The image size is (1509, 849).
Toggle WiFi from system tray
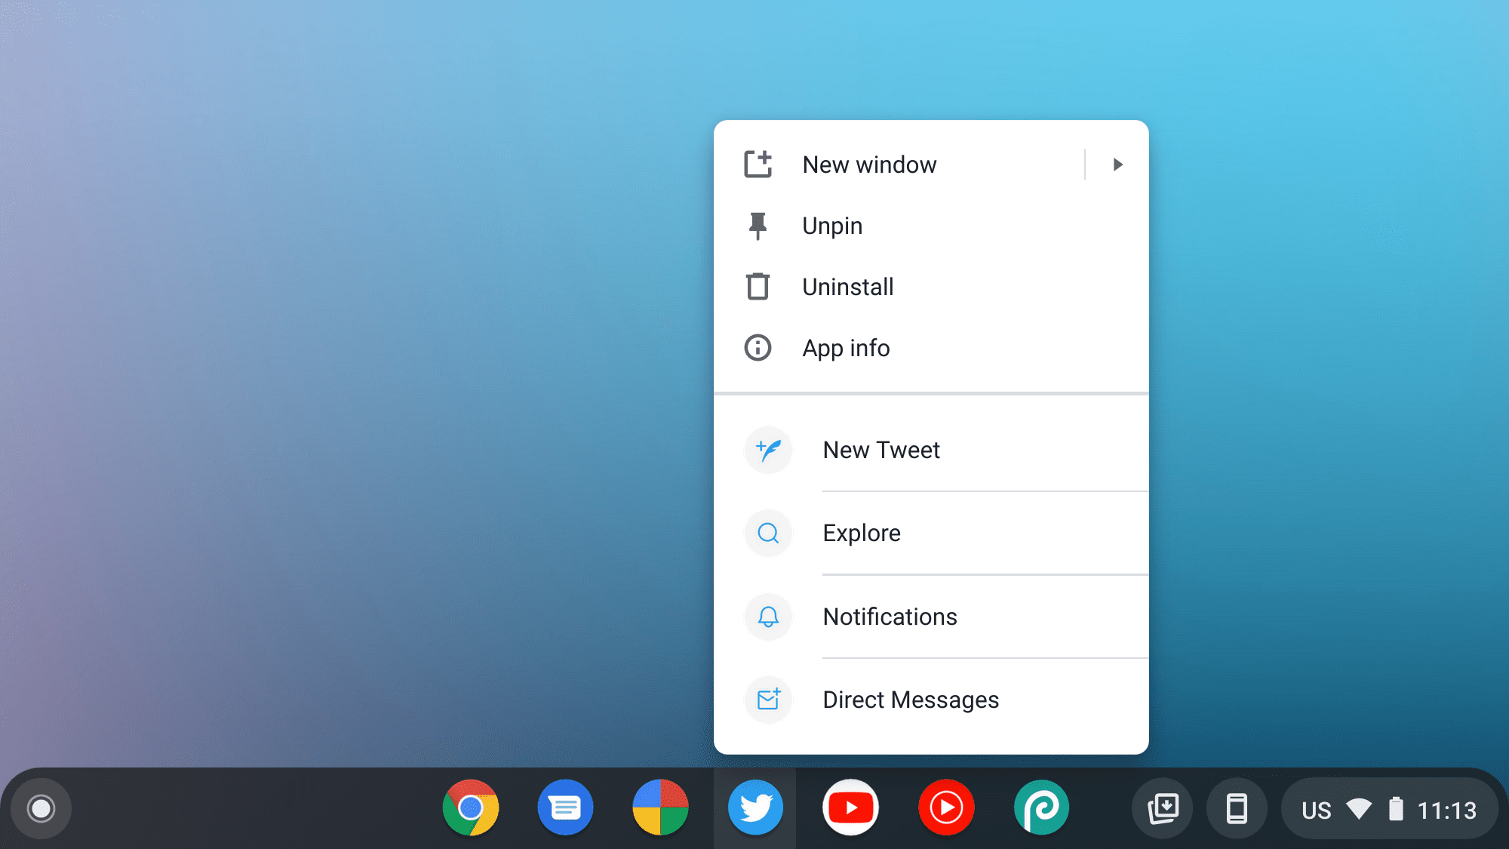[x=1359, y=807]
